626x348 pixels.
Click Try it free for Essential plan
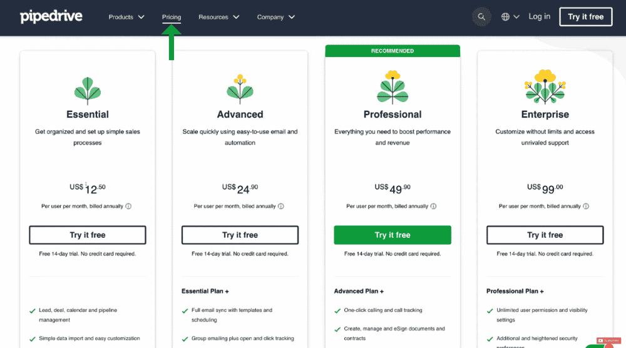click(x=88, y=235)
